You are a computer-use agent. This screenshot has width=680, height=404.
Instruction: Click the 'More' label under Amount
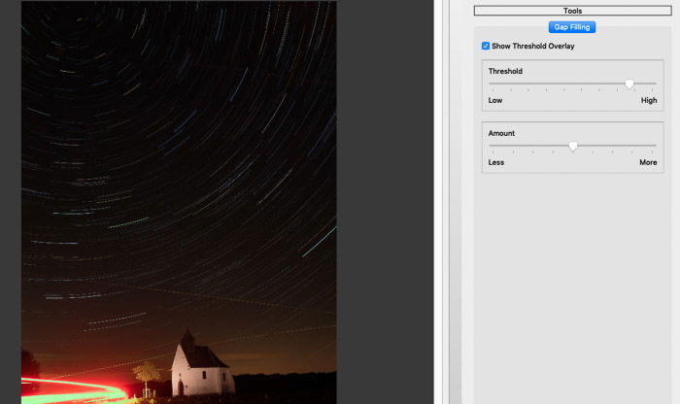pos(648,162)
